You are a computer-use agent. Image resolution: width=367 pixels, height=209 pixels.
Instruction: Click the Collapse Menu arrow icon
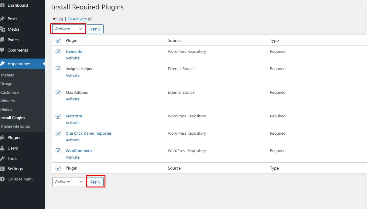click(x=2, y=179)
